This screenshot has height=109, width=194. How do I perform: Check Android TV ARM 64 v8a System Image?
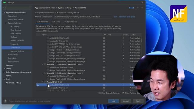pyautogui.click(x=48, y=44)
